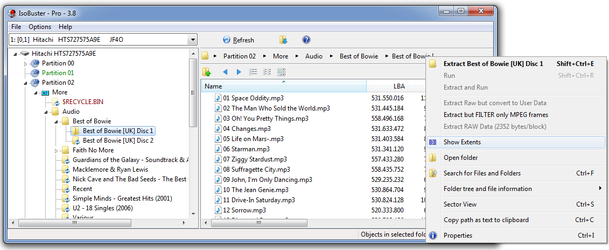Select the Macklemore & Ryan Lewis folder
The width and height of the screenshot is (609, 250).
coord(110,170)
